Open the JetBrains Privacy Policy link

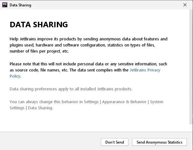point(145,70)
